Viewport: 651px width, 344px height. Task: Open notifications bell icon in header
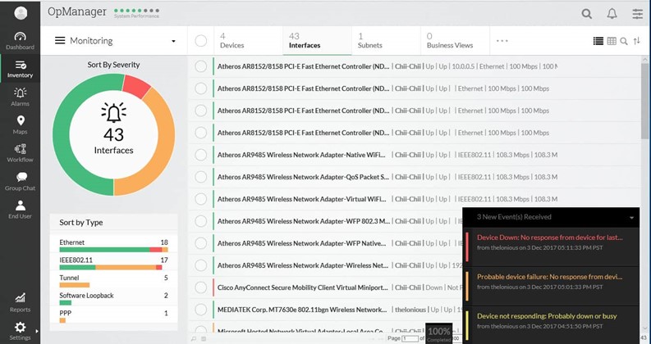pyautogui.click(x=612, y=13)
